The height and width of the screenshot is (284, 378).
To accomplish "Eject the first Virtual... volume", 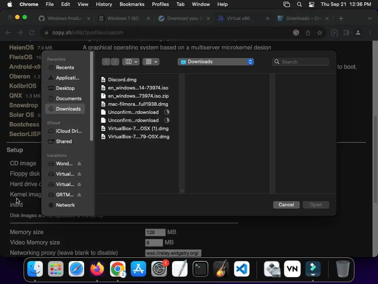I will pyautogui.click(x=79, y=174).
